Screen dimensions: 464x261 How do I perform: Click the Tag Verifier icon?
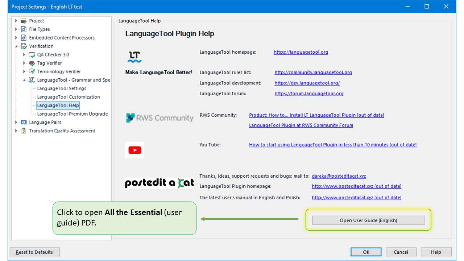pos(32,63)
